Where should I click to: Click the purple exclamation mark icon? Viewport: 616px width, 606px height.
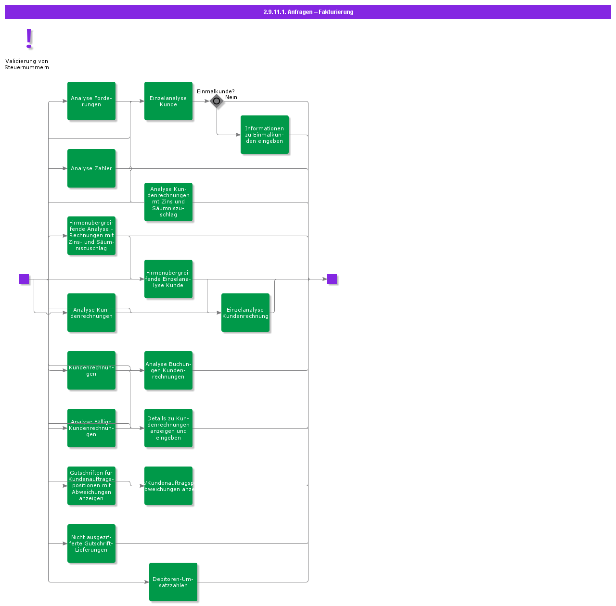point(29,39)
